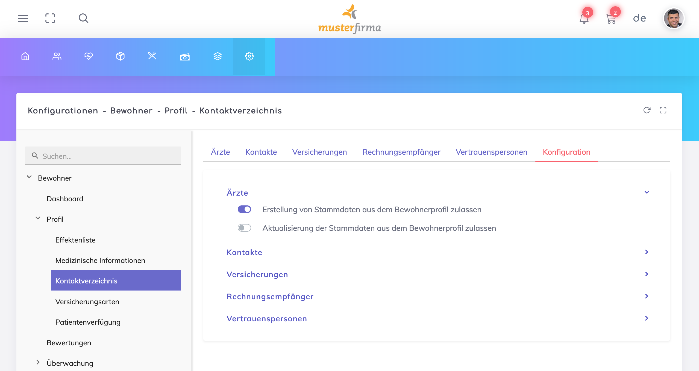This screenshot has width=699, height=371.
Task: Click the home icon in navigation bar
Action: tap(25, 56)
